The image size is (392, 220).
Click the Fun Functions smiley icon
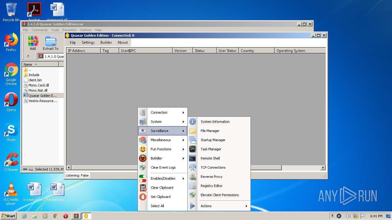point(143,149)
